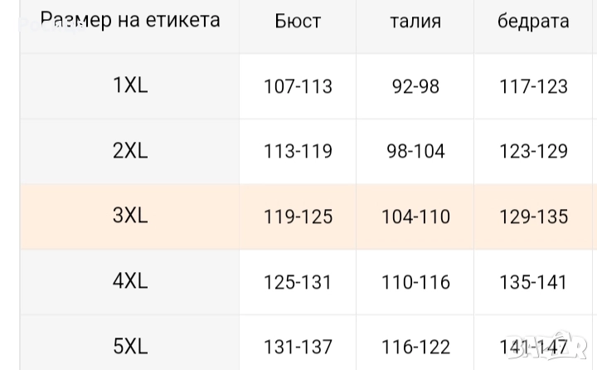Viewport: 597px width, 370px height.
Task: Click the 119-125 bust value for 3XL
Action: pyautogui.click(x=298, y=217)
